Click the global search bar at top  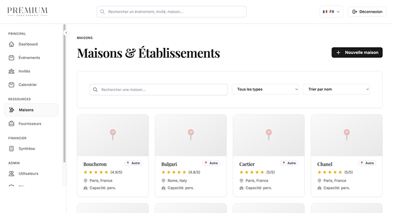[x=171, y=12]
